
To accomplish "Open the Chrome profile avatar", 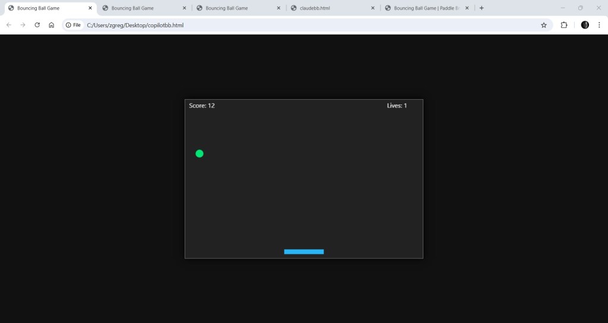I will click(585, 25).
